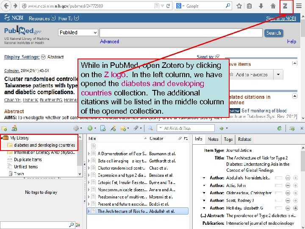Add an attachment with the paperclip icon

(137, 128)
